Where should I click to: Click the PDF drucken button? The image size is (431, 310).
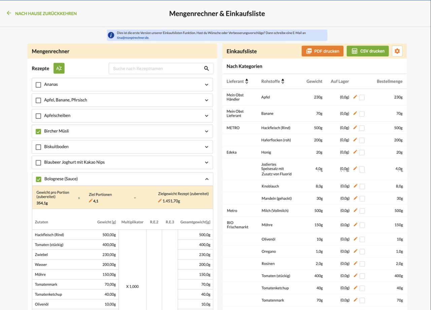pyautogui.click(x=322, y=51)
